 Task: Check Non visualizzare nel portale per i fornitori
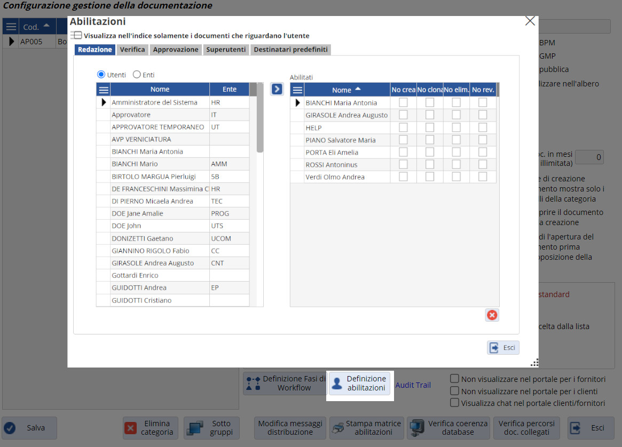pos(455,379)
